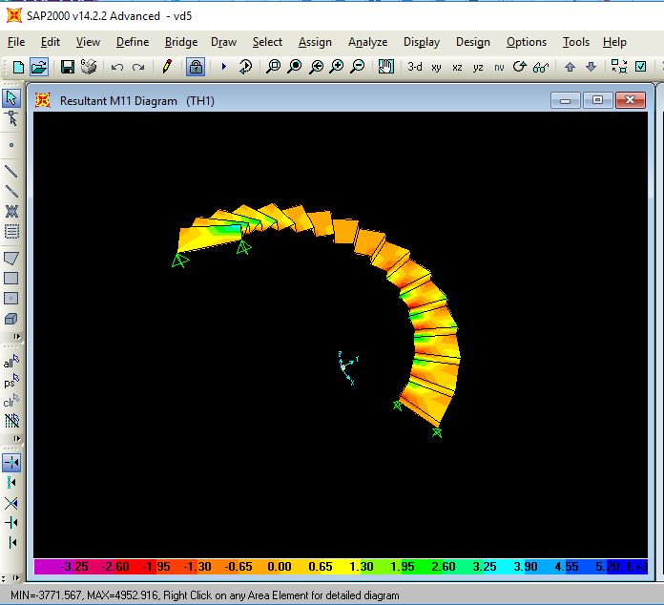Viewport: 664px width, 605px height.
Task: Run analysis with the play arrow
Action: click(x=224, y=67)
